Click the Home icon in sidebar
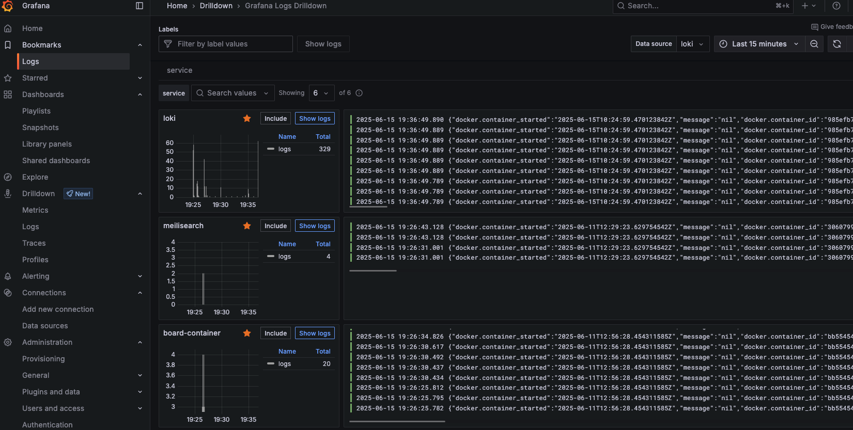Viewport: 853px width, 430px height. coord(8,28)
